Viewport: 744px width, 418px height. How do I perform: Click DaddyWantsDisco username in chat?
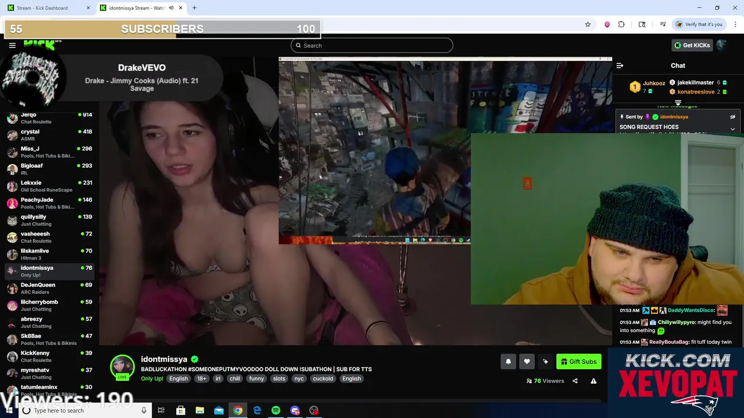click(x=691, y=311)
